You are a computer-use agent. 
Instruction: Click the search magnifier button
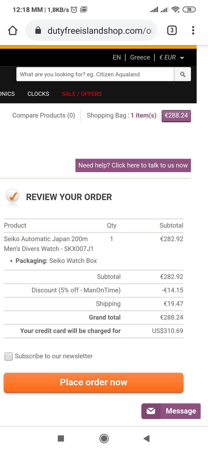click(x=182, y=74)
